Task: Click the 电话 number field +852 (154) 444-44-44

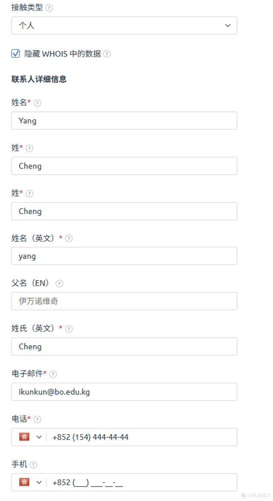Action: (141, 437)
